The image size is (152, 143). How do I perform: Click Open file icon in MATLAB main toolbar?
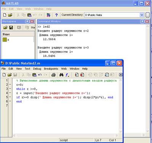[x=10, y=15]
